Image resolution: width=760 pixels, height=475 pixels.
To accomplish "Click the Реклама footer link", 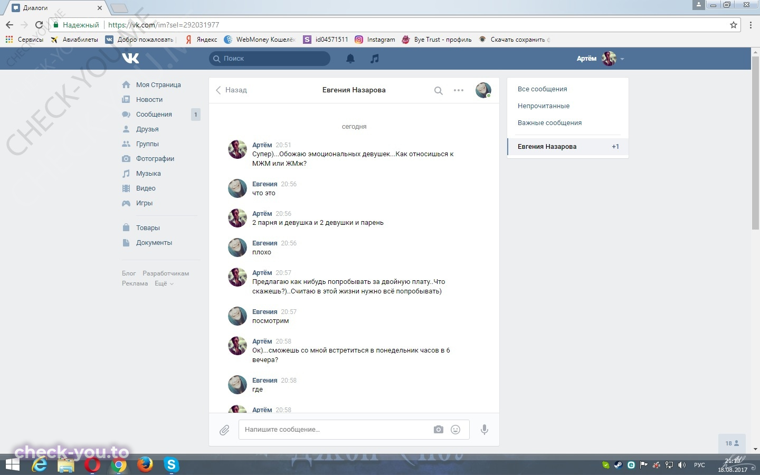I will coord(135,283).
